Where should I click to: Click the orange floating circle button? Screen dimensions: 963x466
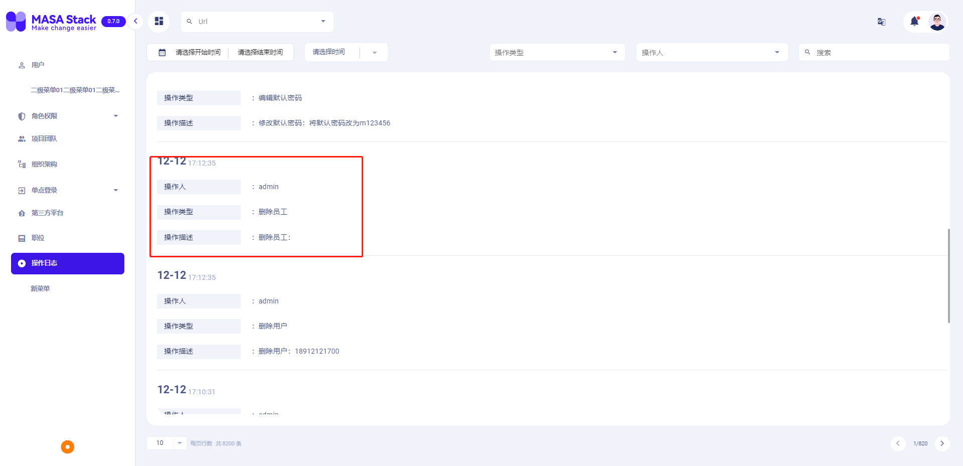(x=68, y=447)
